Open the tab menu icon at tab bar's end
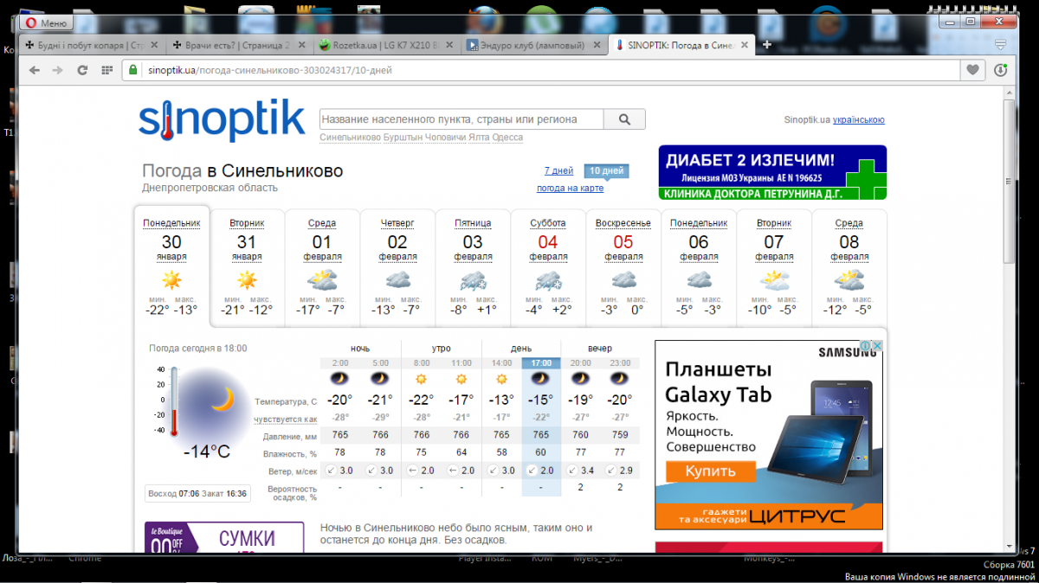 point(1001,45)
